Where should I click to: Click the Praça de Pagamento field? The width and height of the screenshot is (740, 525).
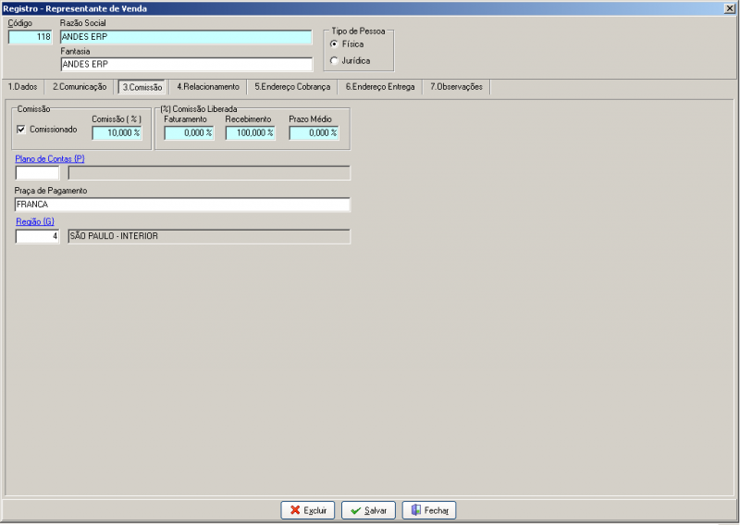[x=182, y=205]
